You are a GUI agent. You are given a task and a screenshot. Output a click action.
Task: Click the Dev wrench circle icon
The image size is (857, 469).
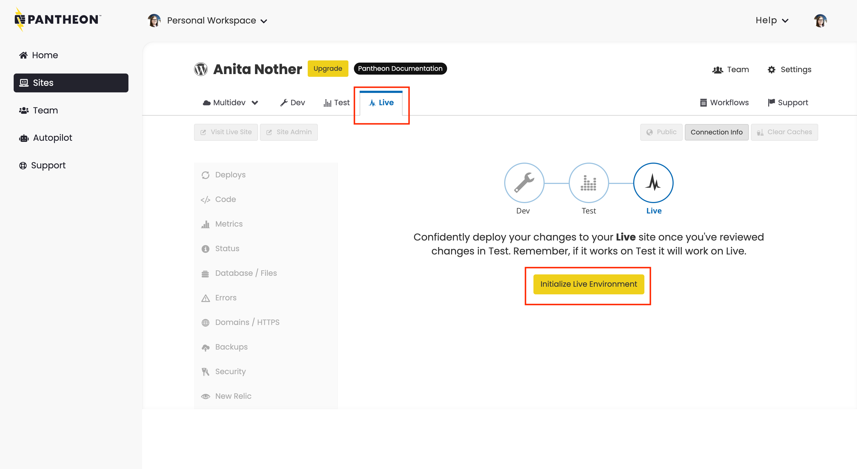pos(524,183)
